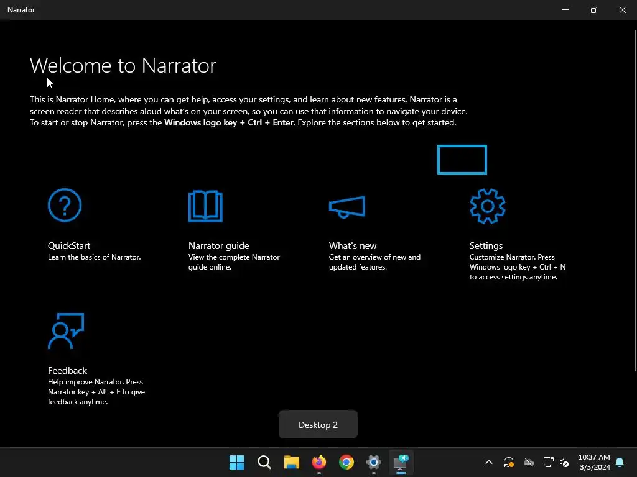Screen dimensions: 637x477
Task: Click the muted volume tray icon
Action: point(564,462)
